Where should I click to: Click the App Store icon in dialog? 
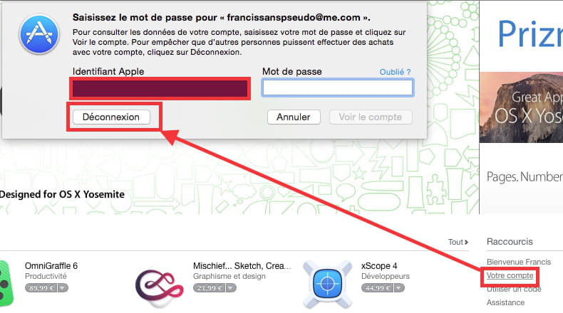point(39,35)
